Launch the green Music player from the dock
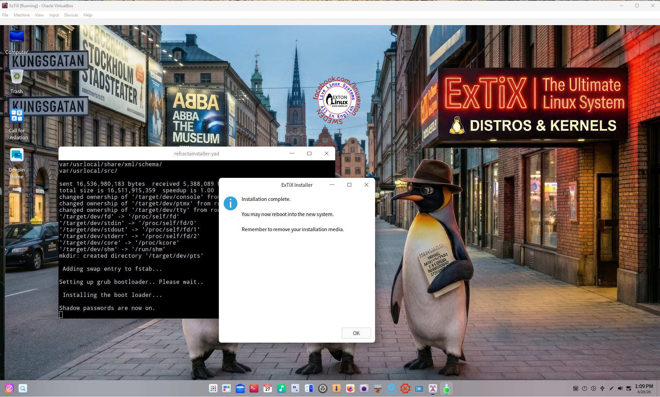 281,389
